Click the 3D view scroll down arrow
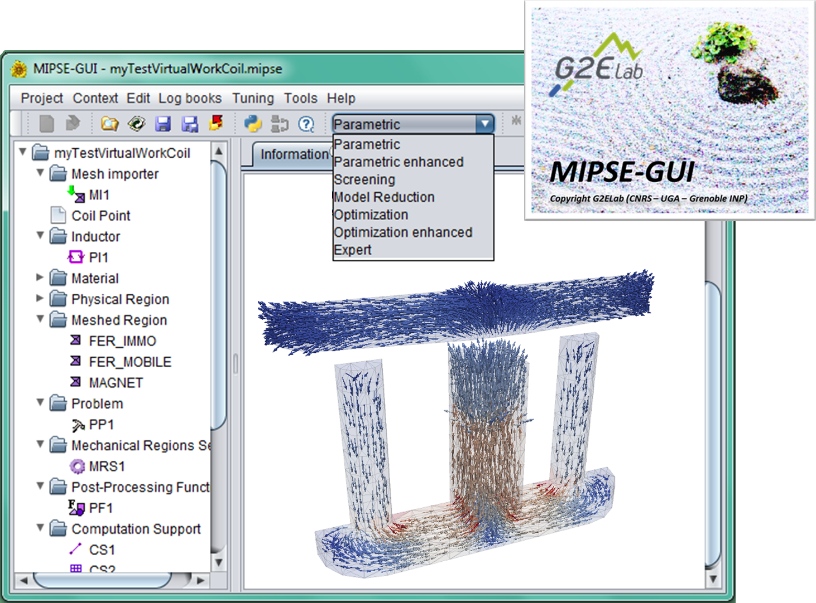Image resolution: width=816 pixels, height=603 pixels. click(713, 580)
